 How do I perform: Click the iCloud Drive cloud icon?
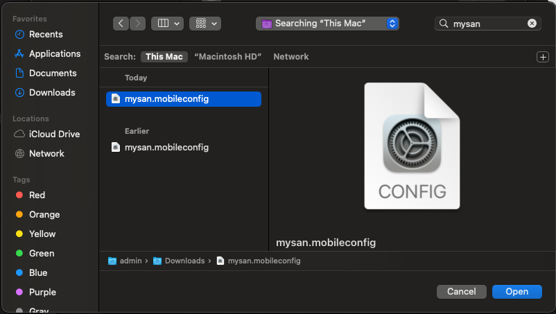point(19,134)
